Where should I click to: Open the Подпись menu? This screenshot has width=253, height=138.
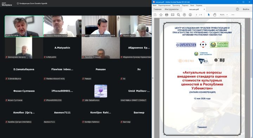185,6
